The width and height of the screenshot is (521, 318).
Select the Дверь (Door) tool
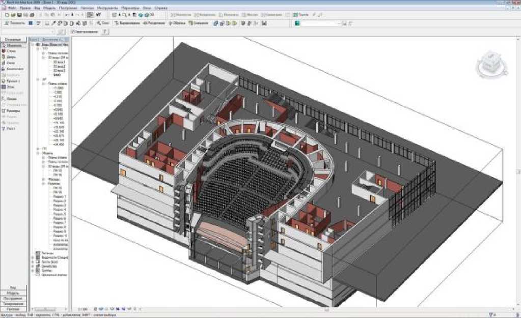[x=11, y=57]
